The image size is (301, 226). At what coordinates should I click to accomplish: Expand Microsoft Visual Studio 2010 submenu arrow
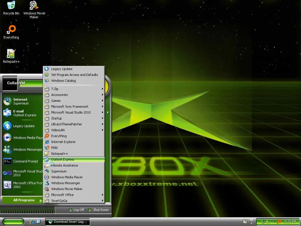pyautogui.click(x=102, y=112)
